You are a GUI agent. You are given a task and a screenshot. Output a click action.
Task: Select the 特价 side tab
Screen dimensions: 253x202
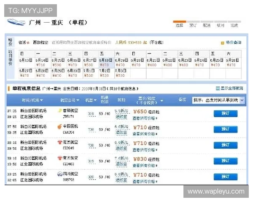point(10,42)
